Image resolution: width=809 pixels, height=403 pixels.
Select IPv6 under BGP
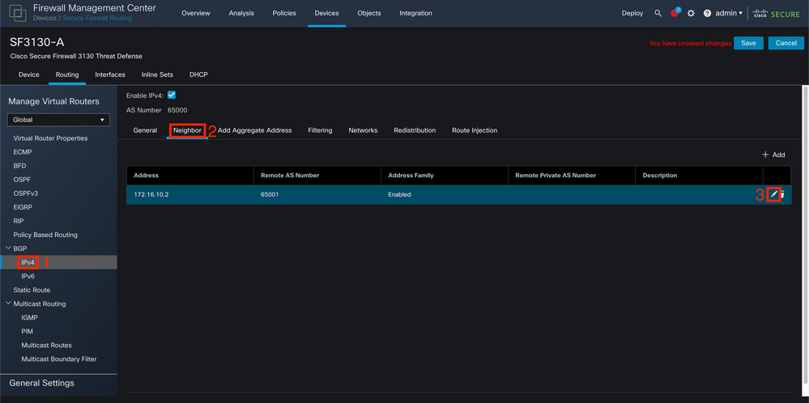tap(28, 276)
